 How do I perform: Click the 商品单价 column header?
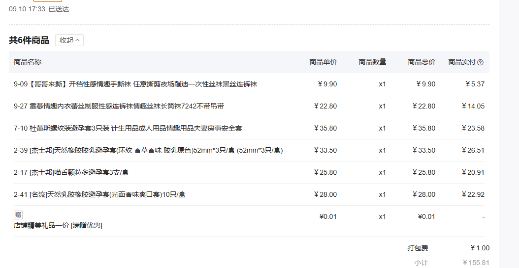(x=323, y=62)
